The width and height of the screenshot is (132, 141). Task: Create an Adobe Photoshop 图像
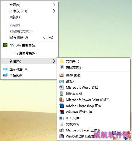coord(93,106)
